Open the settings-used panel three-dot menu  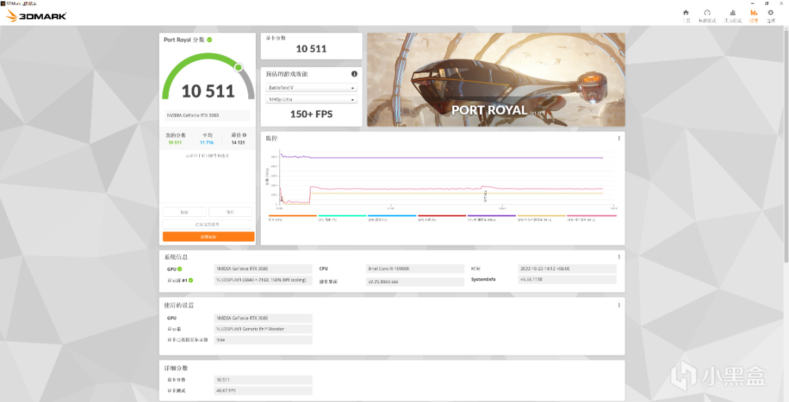click(x=619, y=305)
